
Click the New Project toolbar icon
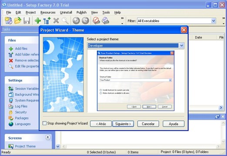pos(8,21)
